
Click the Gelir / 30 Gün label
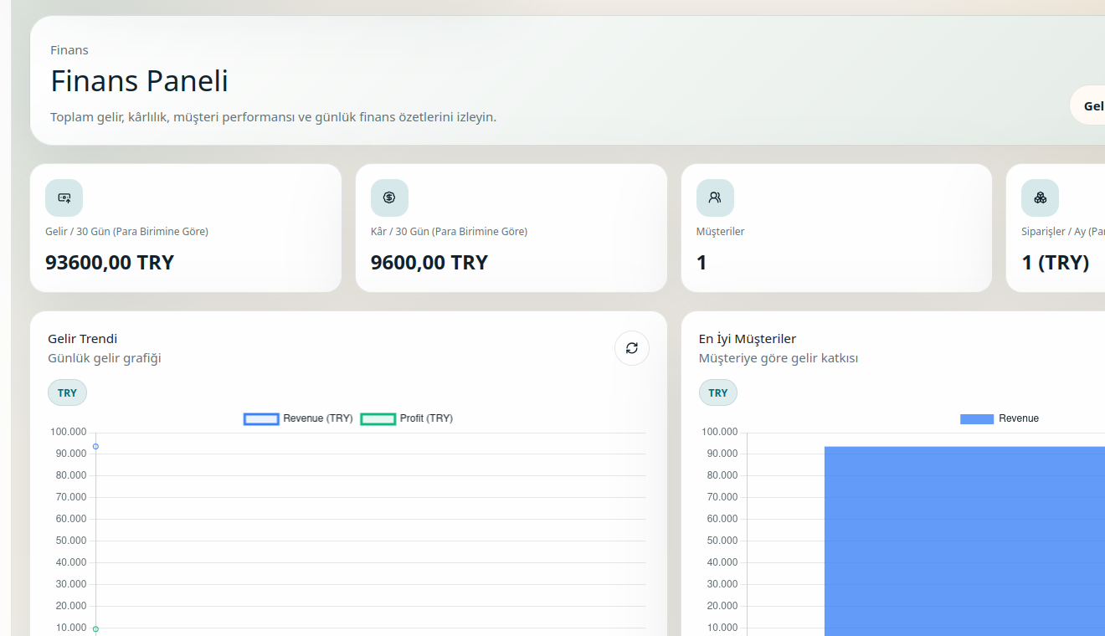pos(126,232)
